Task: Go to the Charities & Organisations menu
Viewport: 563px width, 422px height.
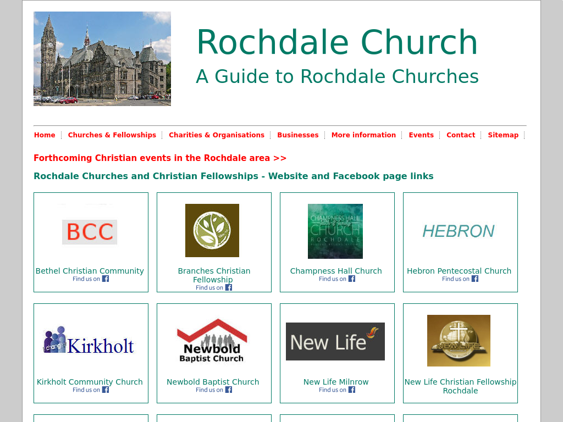Action: (217, 135)
